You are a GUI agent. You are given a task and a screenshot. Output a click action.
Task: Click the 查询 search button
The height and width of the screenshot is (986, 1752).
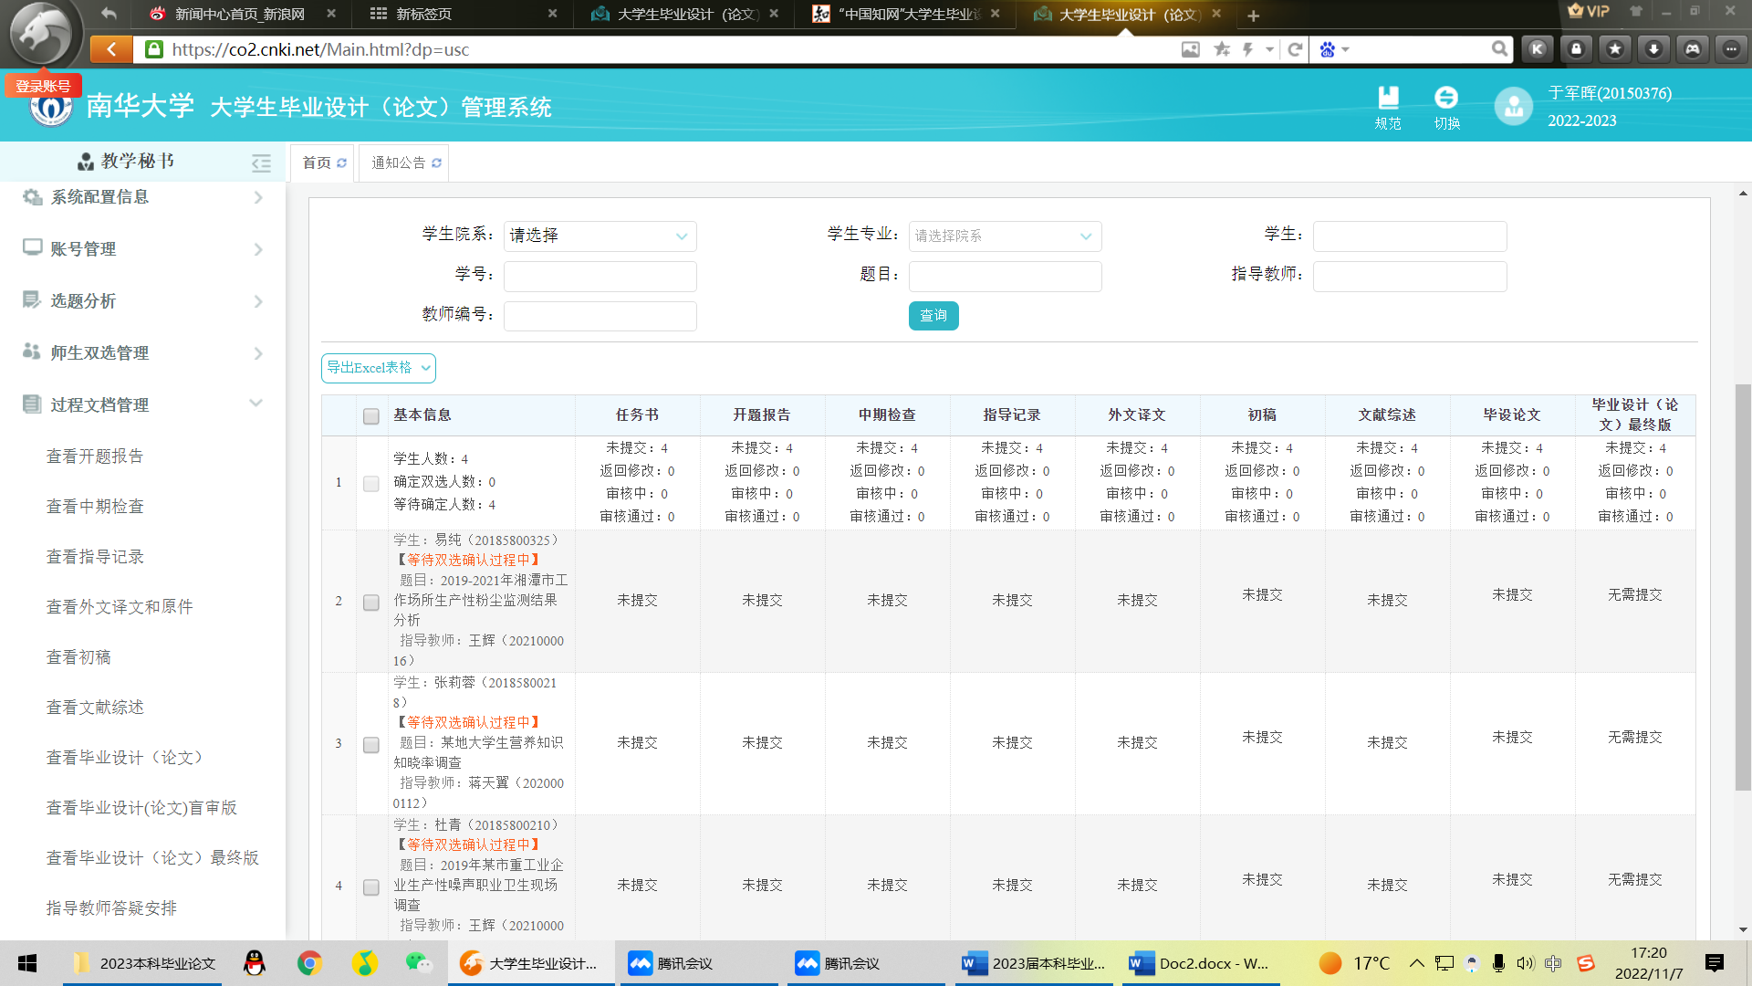pyautogui.click(x=933, y=316)
